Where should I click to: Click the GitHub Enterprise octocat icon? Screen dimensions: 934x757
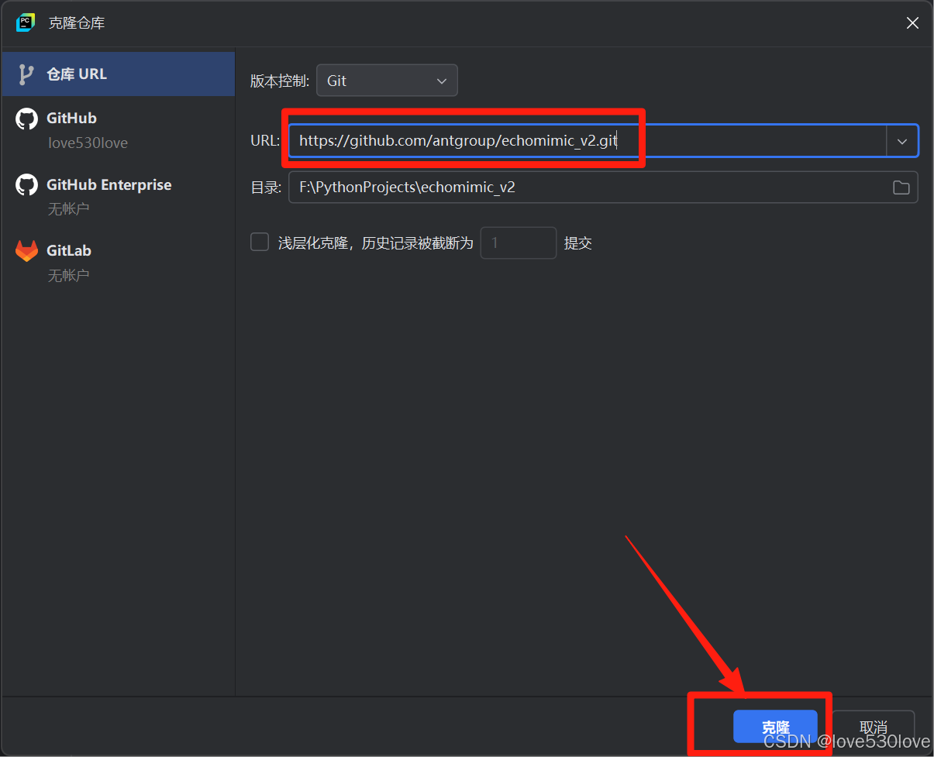point(26,185)
